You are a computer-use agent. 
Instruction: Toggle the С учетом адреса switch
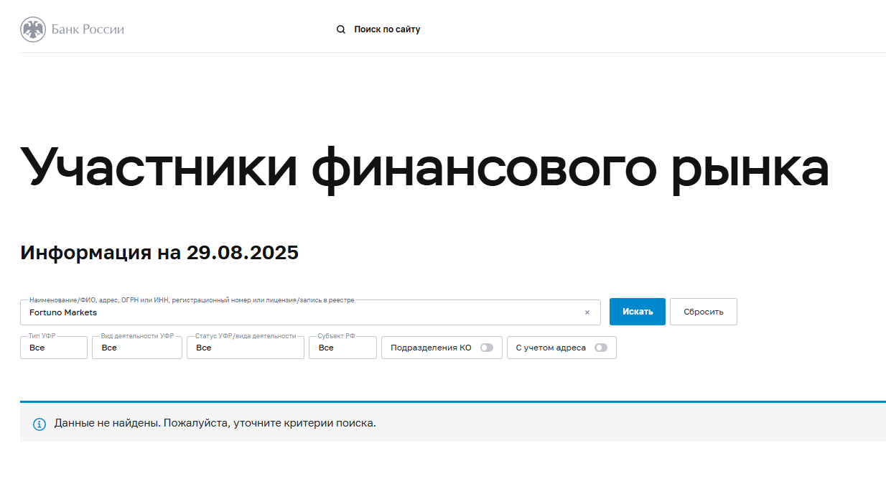point(601,348)
